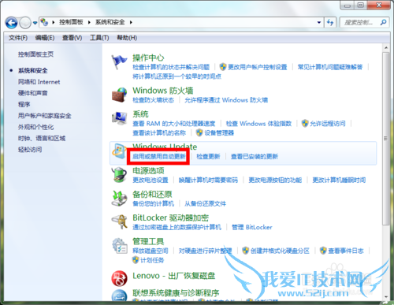Select 硬件和声音 in sidebar
This screenshot has height=305, width=394.
(33, 93)
